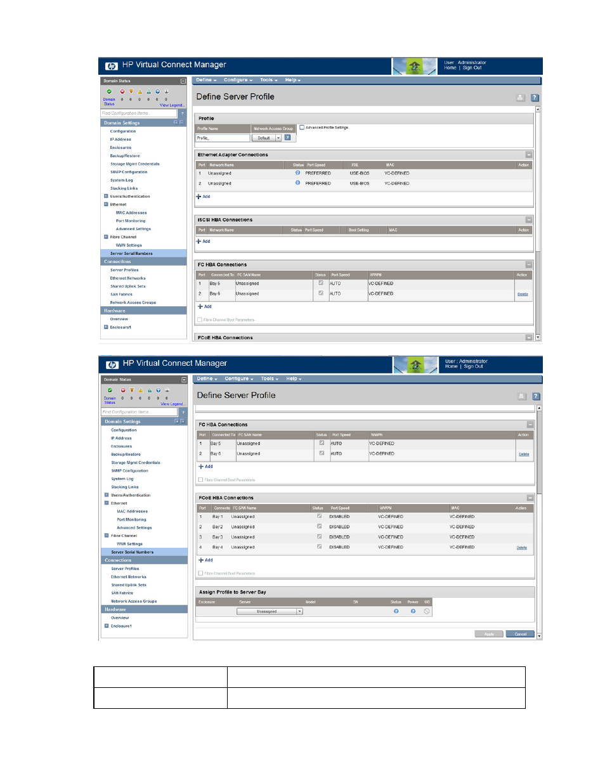Click green OK domain status icon, upper screenshot

pyautogui.click(x=109, y=92)
